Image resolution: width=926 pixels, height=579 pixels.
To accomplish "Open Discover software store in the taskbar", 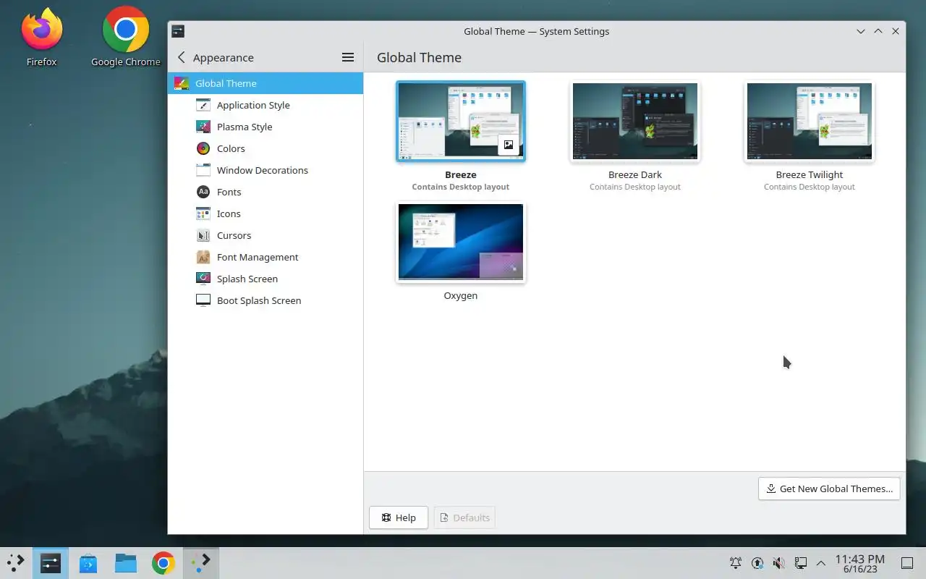I will click(x=88, y=563).
